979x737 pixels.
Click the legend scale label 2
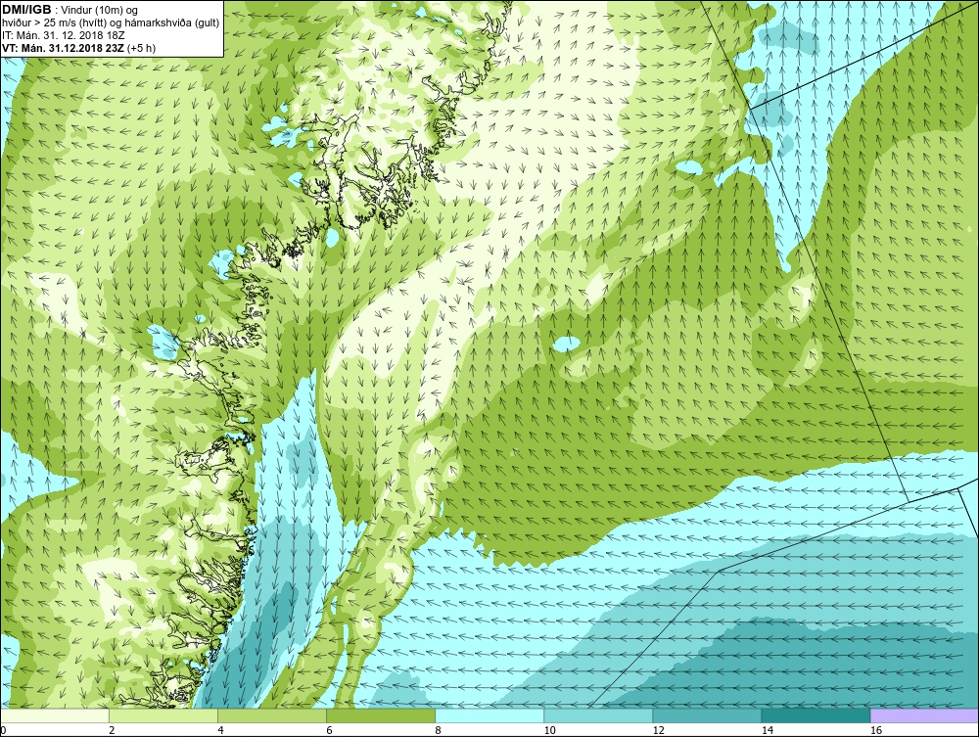(112, 731)
